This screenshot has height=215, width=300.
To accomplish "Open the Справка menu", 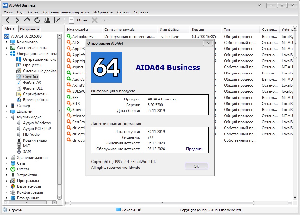I will coord(141,12).
